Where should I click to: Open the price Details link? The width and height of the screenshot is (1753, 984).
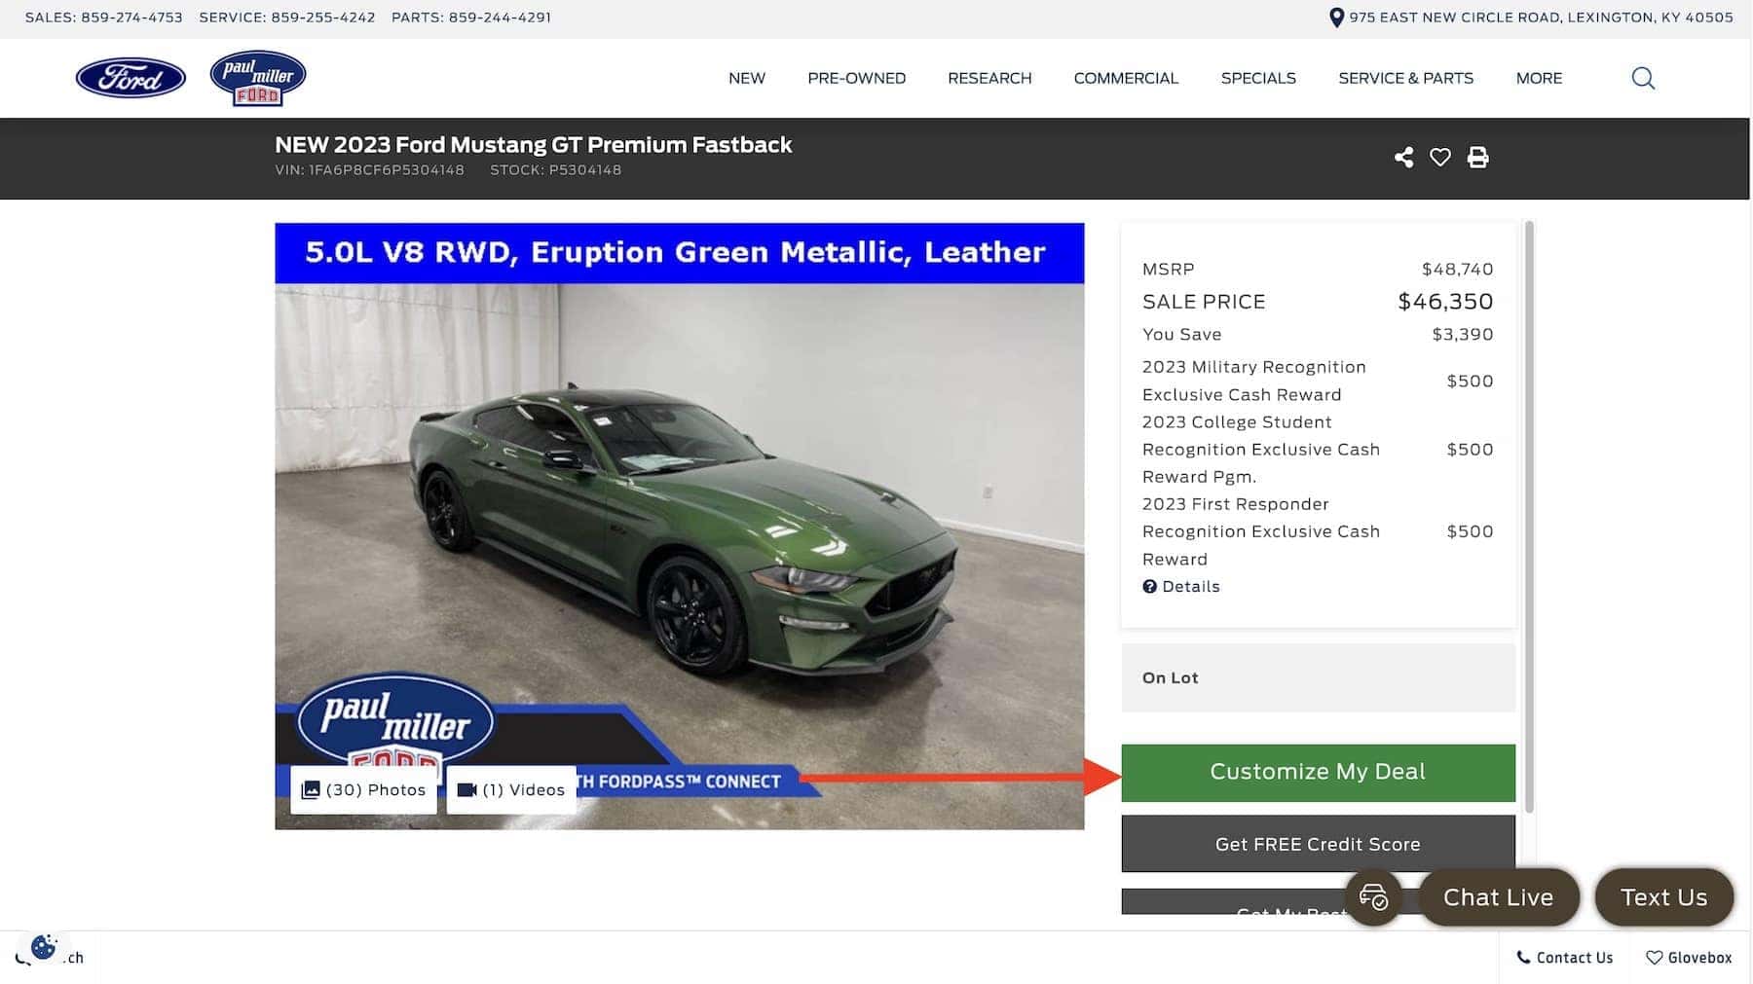pos(1181,586)
